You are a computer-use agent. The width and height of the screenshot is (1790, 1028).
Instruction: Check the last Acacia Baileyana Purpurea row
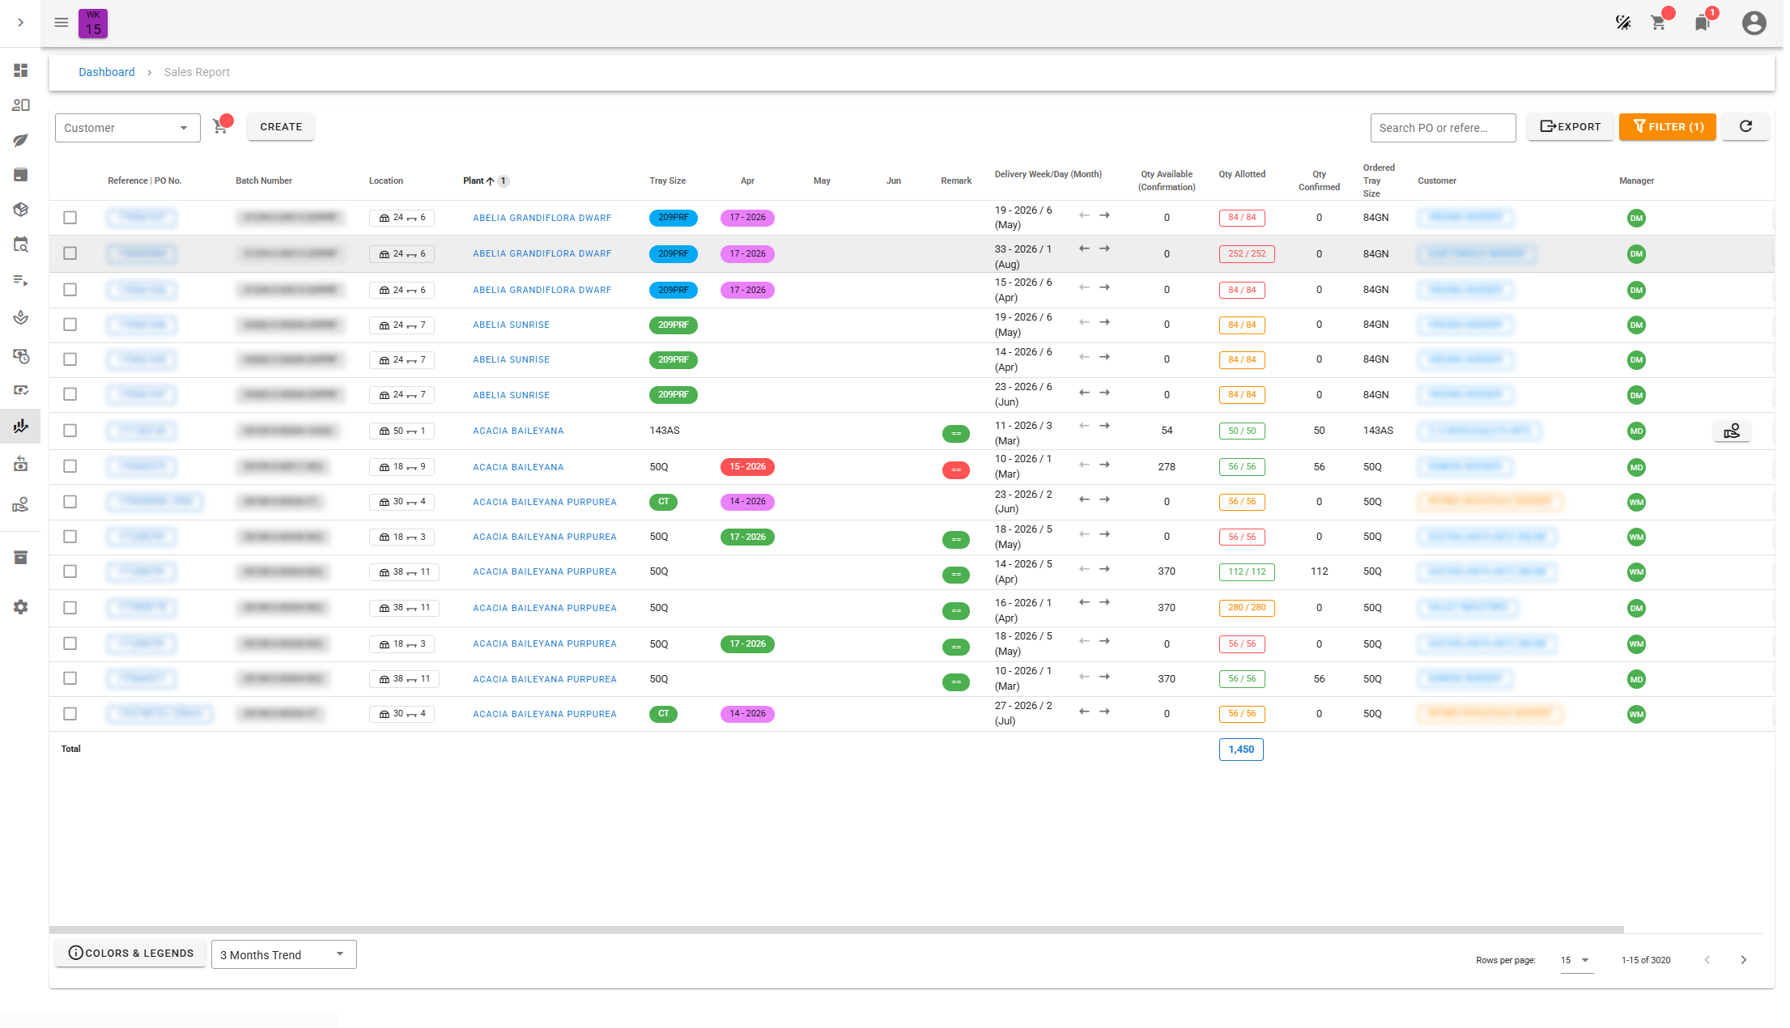pos(70,714)
